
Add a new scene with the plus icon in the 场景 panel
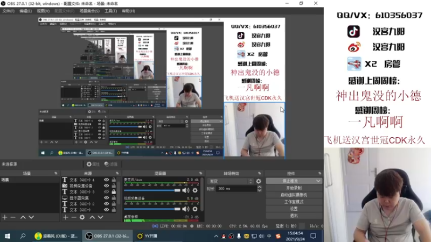[5, 217]
